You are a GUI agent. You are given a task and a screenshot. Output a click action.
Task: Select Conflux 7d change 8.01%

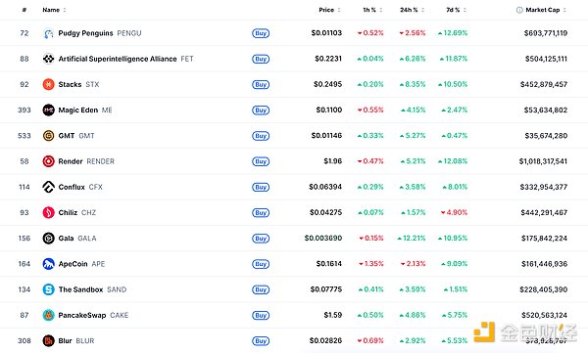[x=455, y=187]
